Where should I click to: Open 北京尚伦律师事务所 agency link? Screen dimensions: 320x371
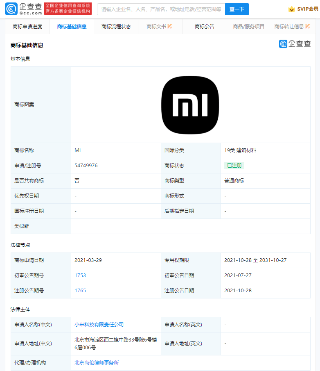coord(97,363)
